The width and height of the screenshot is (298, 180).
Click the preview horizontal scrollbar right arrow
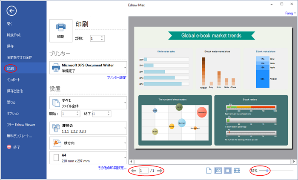[294, 162]
